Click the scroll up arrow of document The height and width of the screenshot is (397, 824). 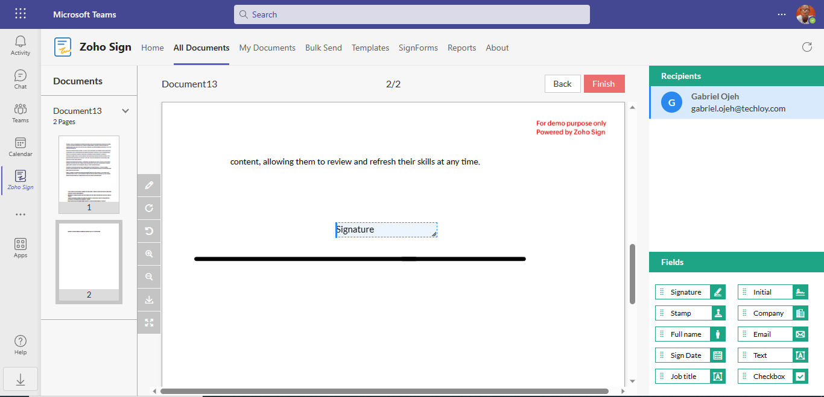tap(632, 107)
